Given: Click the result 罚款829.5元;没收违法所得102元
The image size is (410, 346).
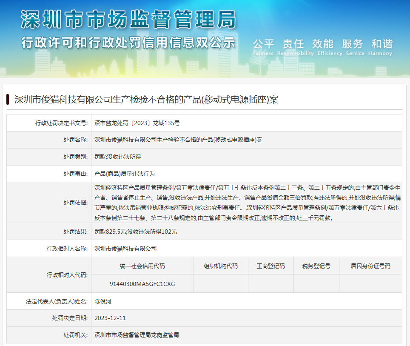Looking at the screenshot, I should click(x=135, y=232).
